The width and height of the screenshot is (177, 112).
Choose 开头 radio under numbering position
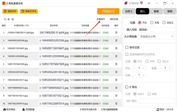click(135, 61)
